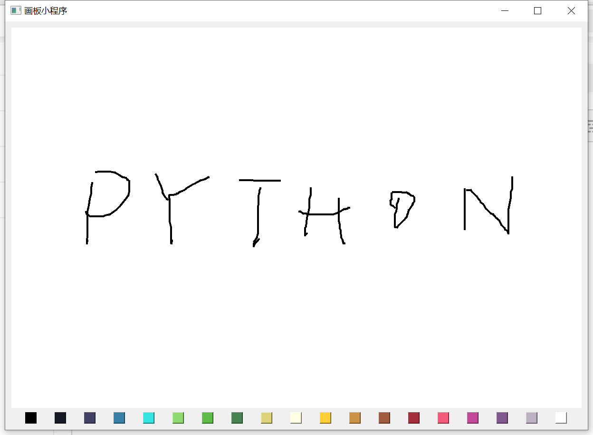Select the bright green color swatch

click(207, 417)
